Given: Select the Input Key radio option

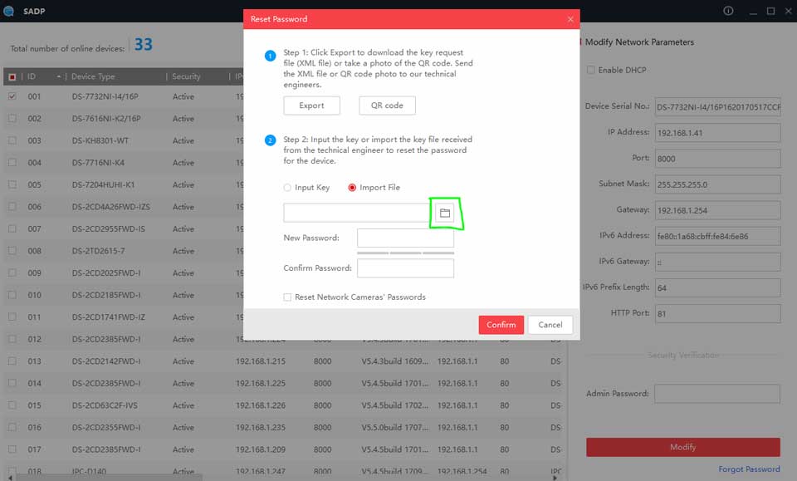Looking at the screenshot, I should (288, 188).
